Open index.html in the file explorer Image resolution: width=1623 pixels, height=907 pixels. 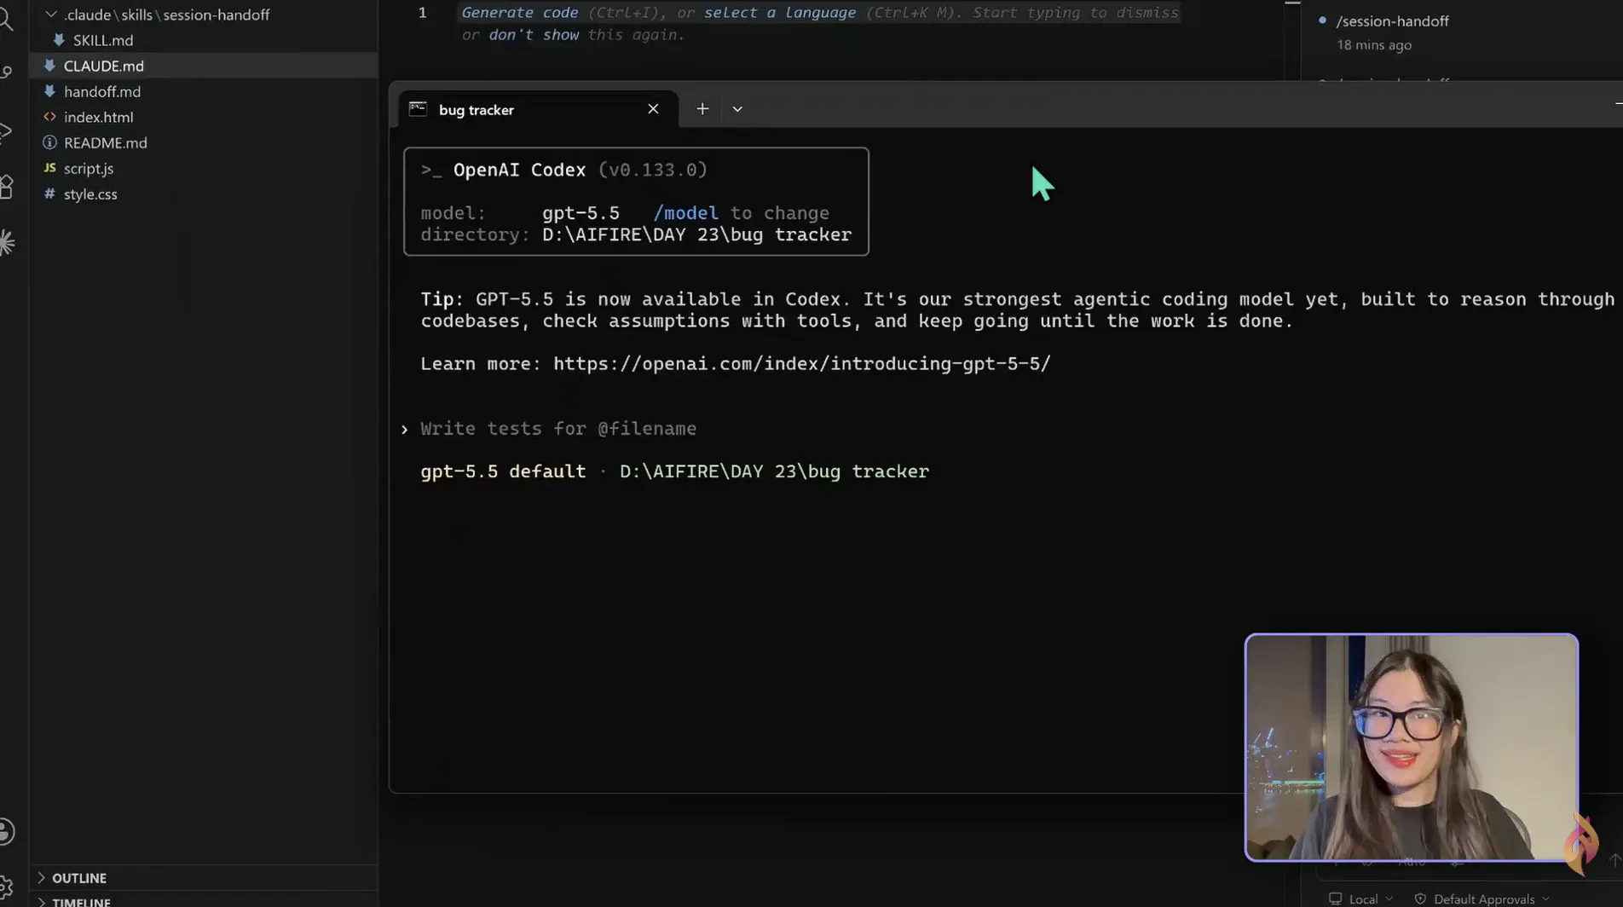98,117
